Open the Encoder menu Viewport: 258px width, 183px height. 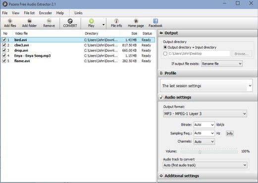pos(46,13)
